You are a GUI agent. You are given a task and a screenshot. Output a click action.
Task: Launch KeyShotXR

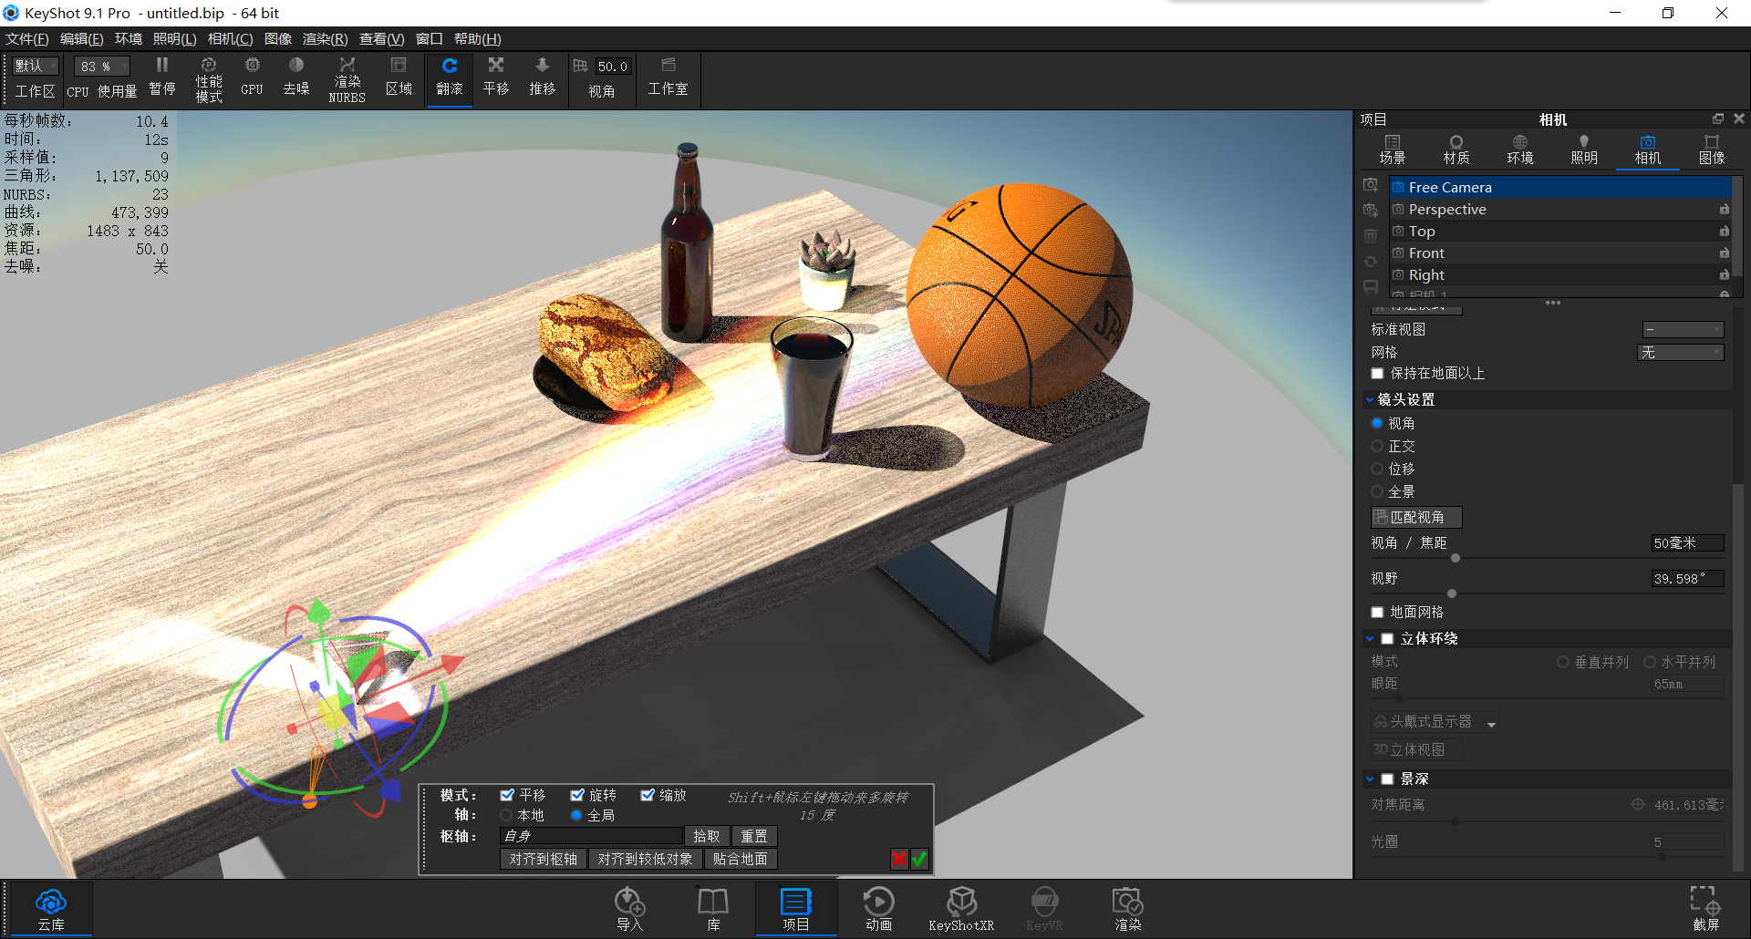click(x=961, y=907)
